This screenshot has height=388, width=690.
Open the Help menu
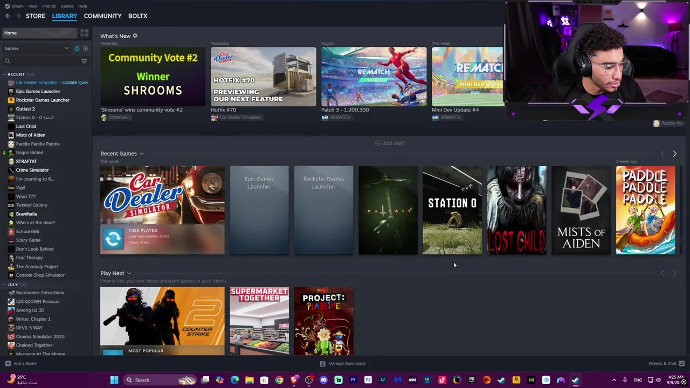(82, 6)
